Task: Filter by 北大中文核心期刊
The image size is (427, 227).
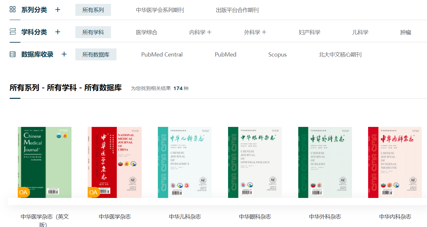Action: pyautogui.click(x=340, y=55)
